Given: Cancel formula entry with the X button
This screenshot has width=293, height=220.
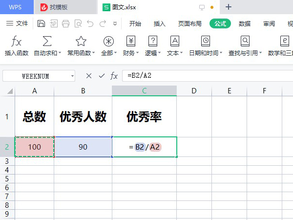Looking at the screenshot, I should click(88, 76).
